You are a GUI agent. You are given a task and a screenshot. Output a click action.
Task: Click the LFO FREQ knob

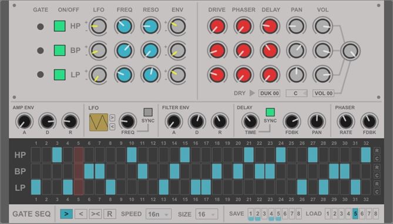pyautogui.click(x=127, y=121)
